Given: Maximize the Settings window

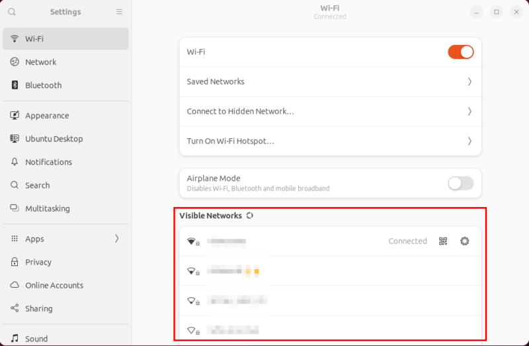Looking at the screenshot, I should point(497,12).
